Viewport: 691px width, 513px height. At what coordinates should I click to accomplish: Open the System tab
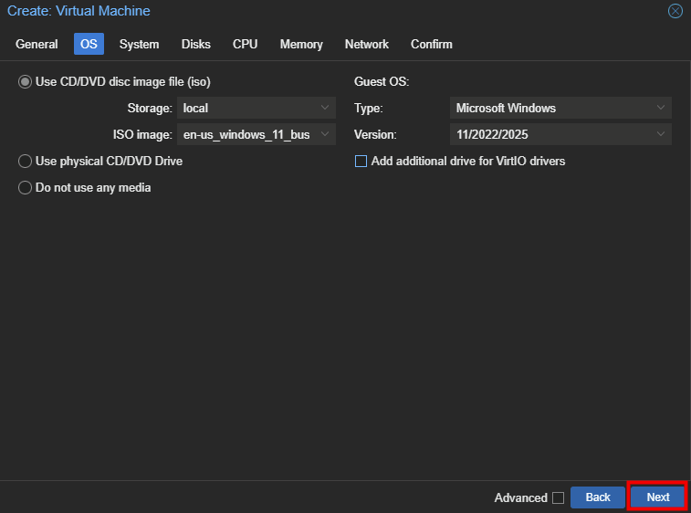(x=140, y=44)
